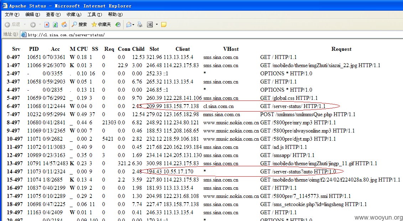Screen dimensions: 403x221
Task: Open the Edit button dropdown arrow
Action: coord(157,25)
